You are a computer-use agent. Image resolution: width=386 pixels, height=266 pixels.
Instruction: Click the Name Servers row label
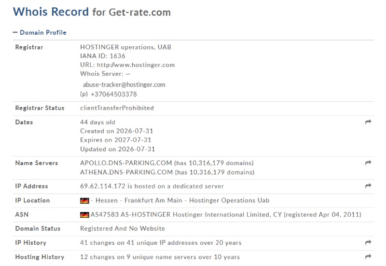[37, 163]
